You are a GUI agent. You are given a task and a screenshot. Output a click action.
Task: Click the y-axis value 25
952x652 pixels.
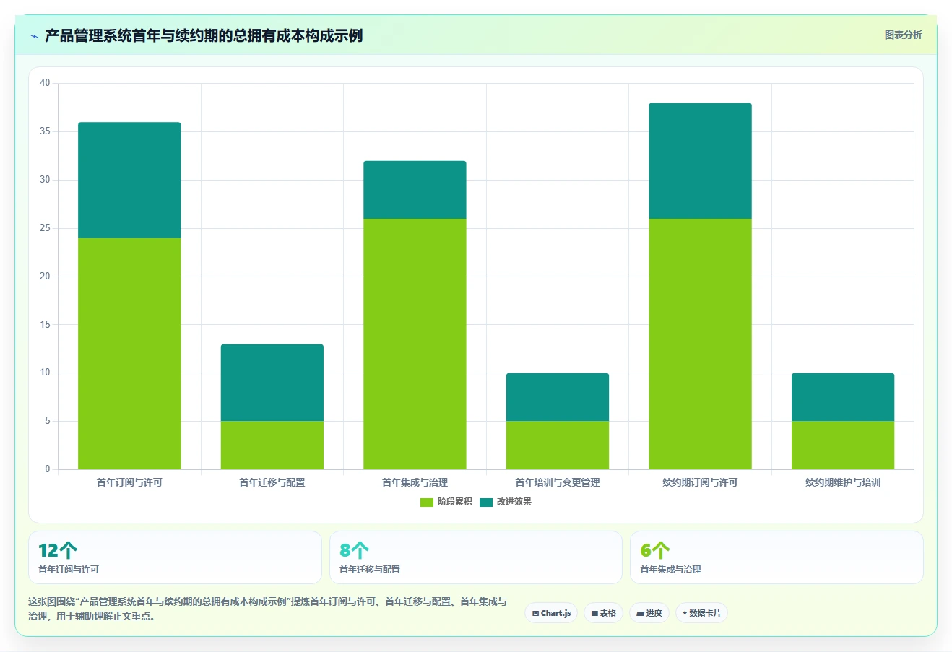pos(45,228)
